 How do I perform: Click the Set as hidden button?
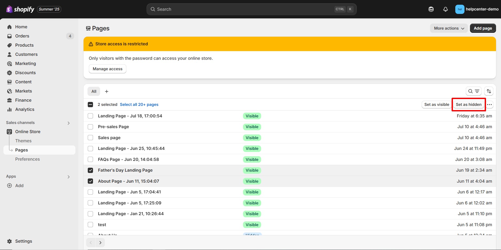[x=468, y=105]
